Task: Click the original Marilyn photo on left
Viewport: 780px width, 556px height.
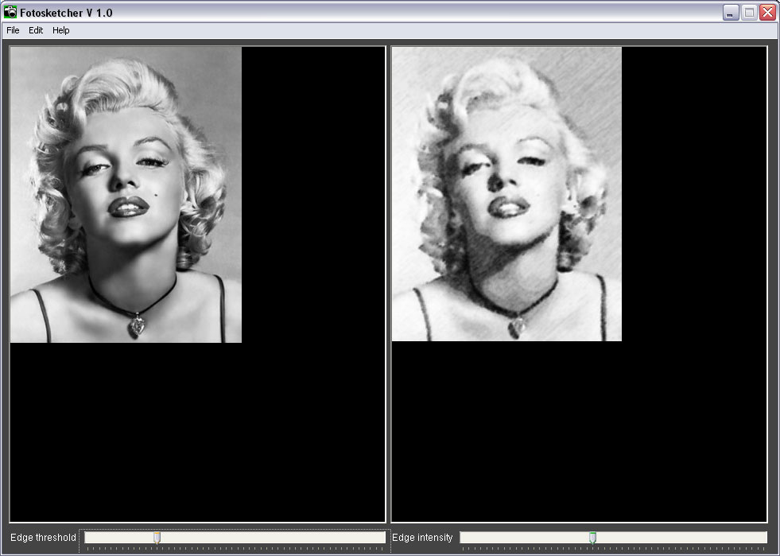Action: coord(126,195)
